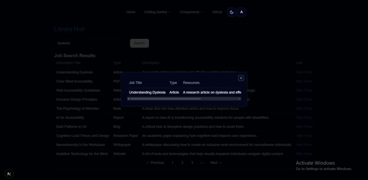
Task: Open Web Tools link for Color Blind Accessibility
Action: [304, 81]
